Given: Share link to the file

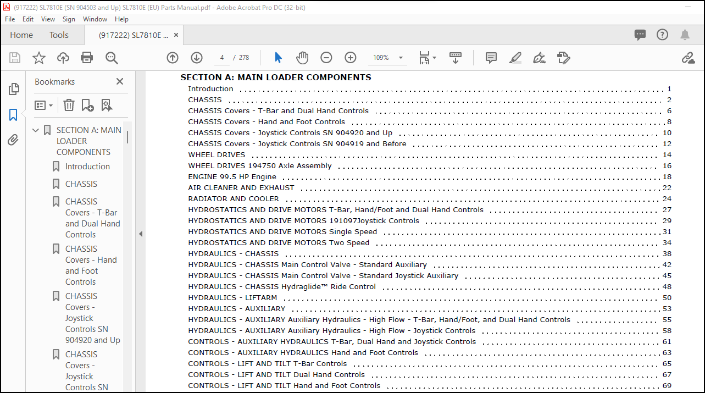Looking at the screenshot, I should 688,58.
